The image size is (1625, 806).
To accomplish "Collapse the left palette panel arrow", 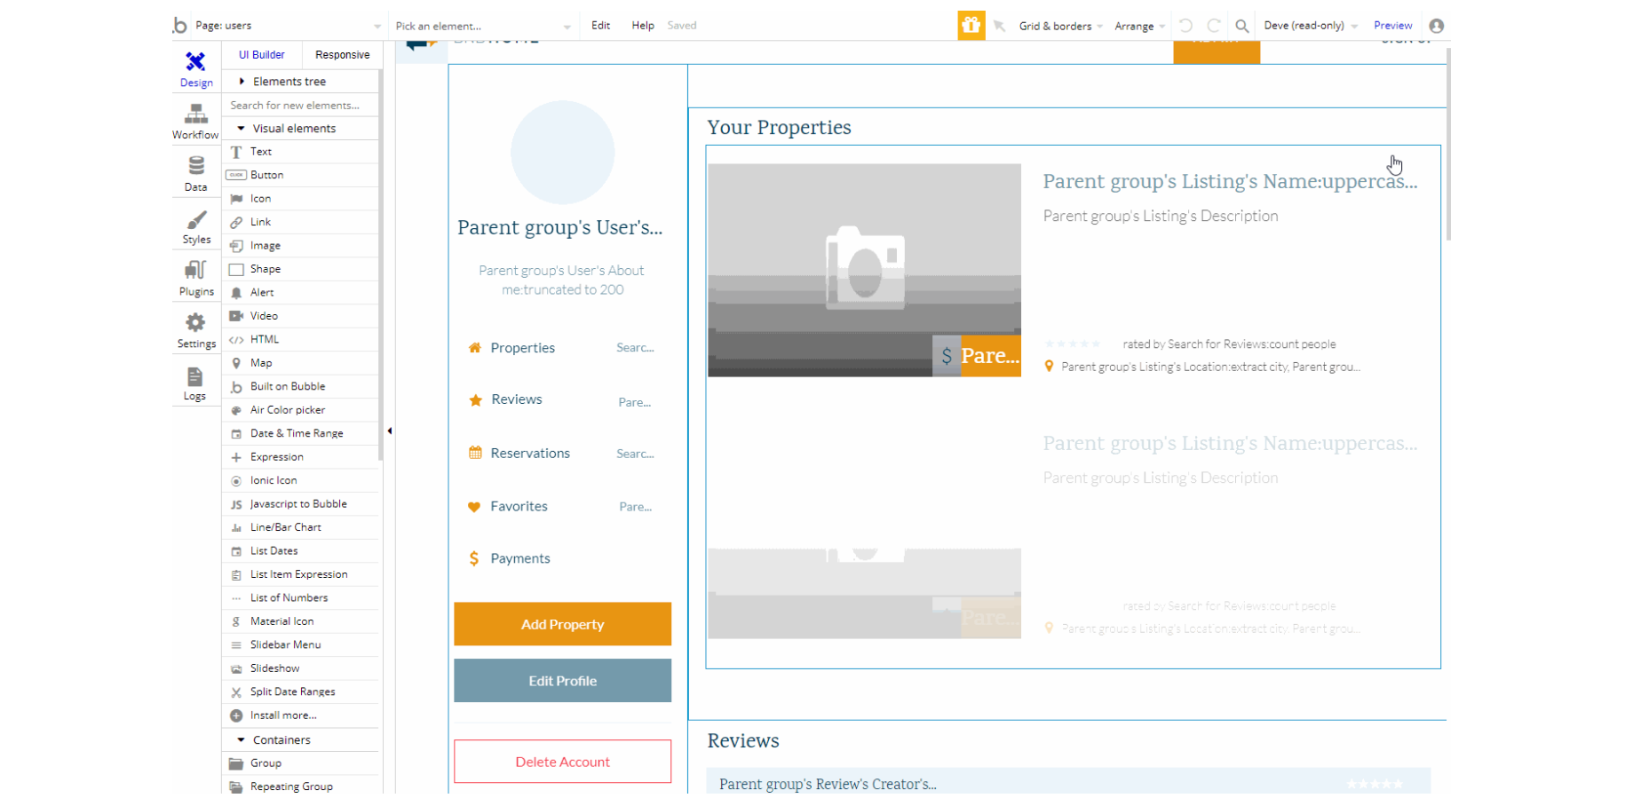I will 390,431.
